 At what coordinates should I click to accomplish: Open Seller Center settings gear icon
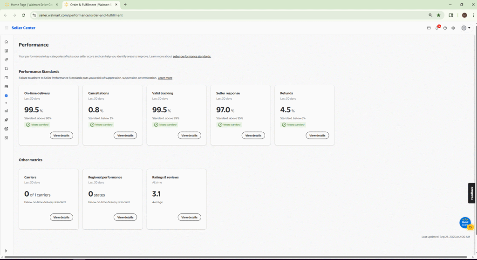click(453, 28)
